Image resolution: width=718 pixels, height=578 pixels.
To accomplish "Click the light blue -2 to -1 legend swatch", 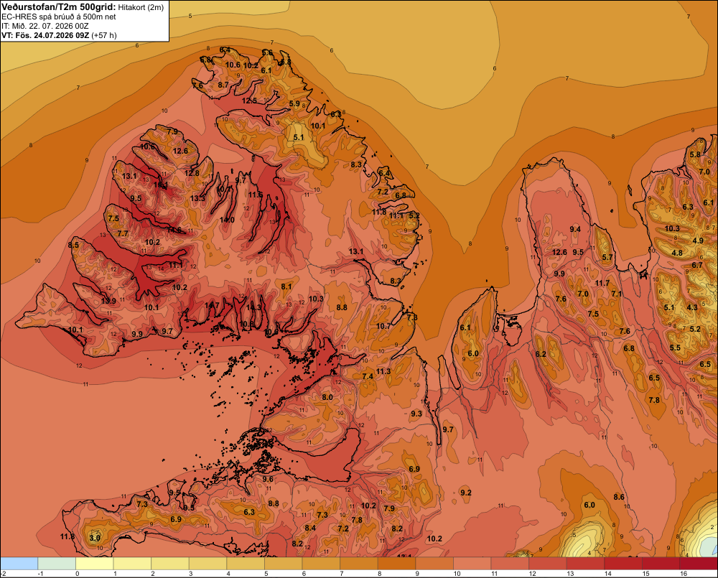I will (19, 564).
